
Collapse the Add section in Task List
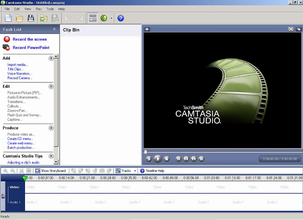pos(51,58)
